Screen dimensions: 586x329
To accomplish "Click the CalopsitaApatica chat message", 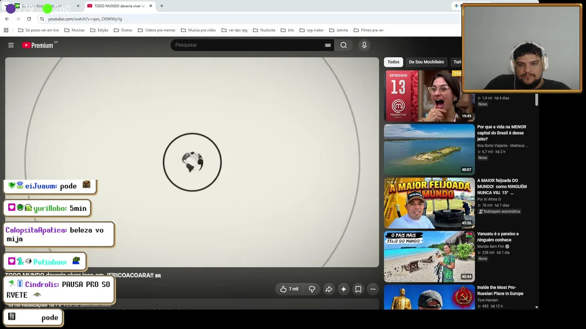I will tap(59, 234).
